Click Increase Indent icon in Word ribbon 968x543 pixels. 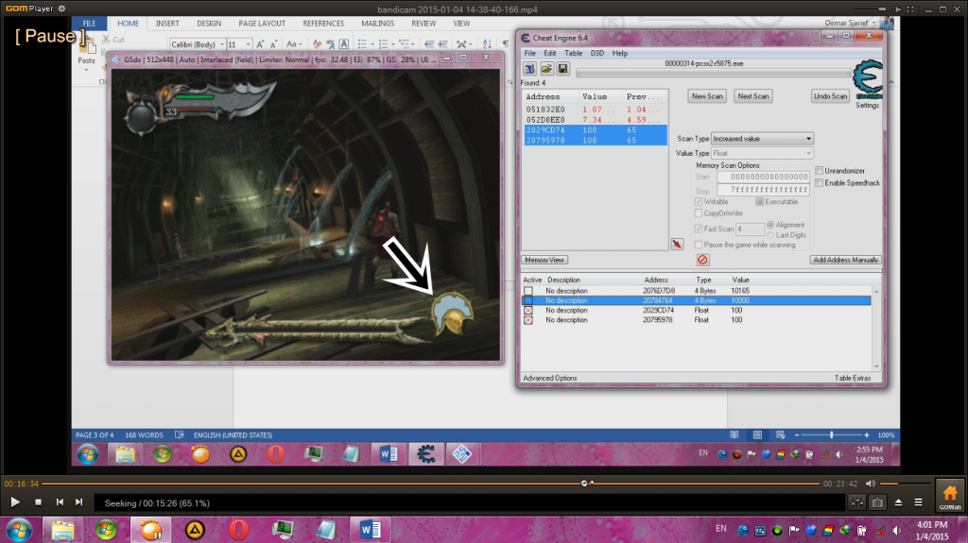point(442,43)
